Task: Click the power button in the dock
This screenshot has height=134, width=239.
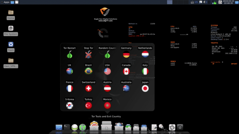Action: tap(172, 127)
